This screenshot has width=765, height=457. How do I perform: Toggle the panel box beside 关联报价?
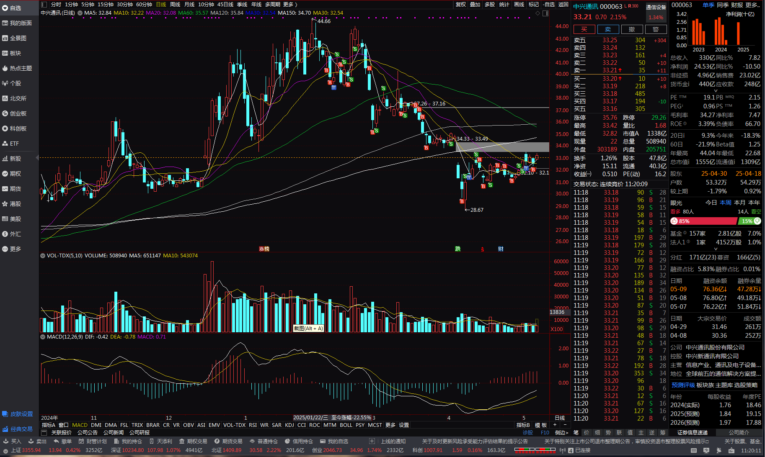click(x=44, y=432)
